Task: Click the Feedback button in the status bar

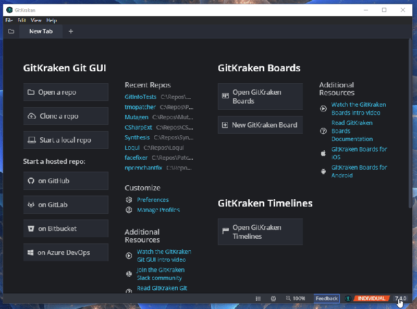Action: [x=326, y=299]
